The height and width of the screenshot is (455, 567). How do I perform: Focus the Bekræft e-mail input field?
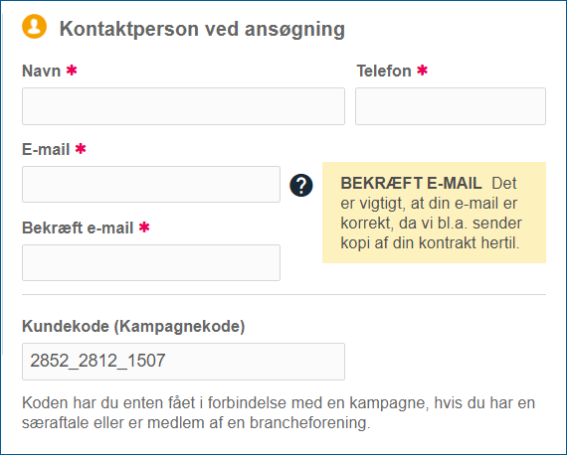coord(151,263)
